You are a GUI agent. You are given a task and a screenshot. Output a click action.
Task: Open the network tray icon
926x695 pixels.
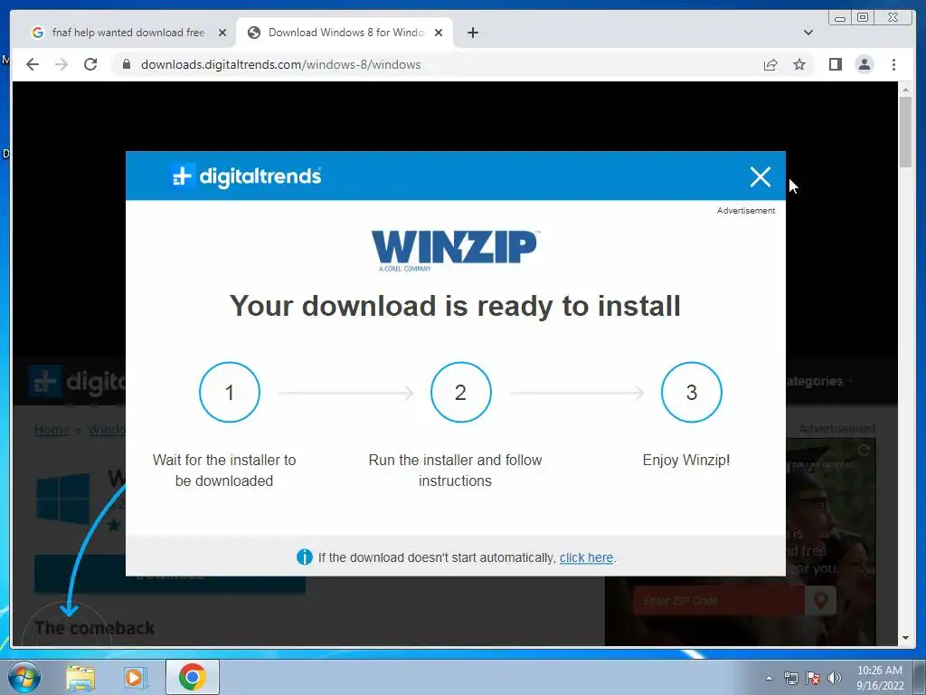790,678
